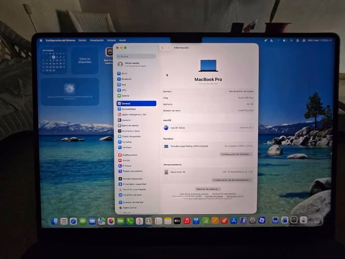
Task: Click the Clima no disponible weather widget
Action: pos(85,61)
